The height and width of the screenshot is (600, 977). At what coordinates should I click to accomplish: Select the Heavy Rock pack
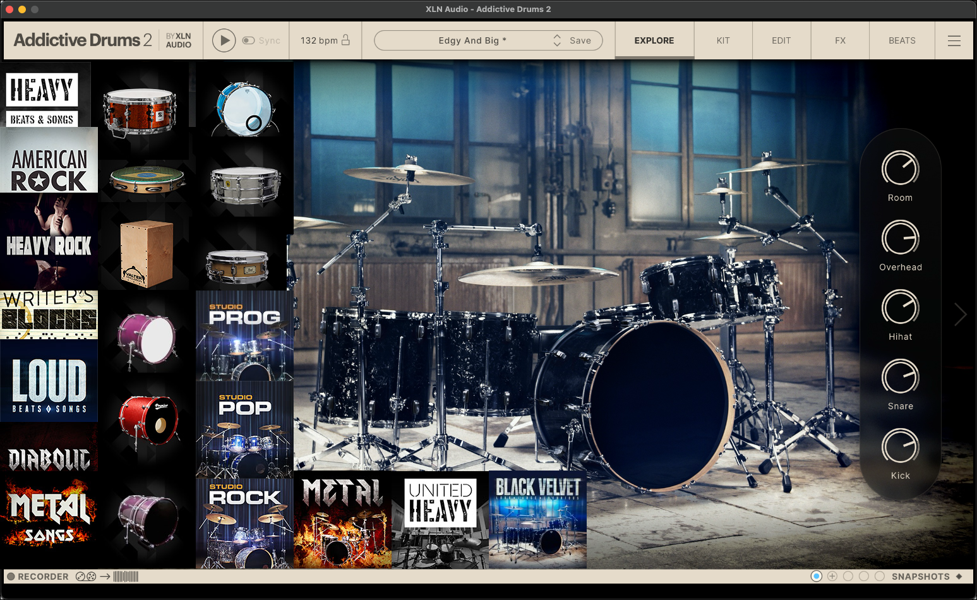click(x=49, y=241)
